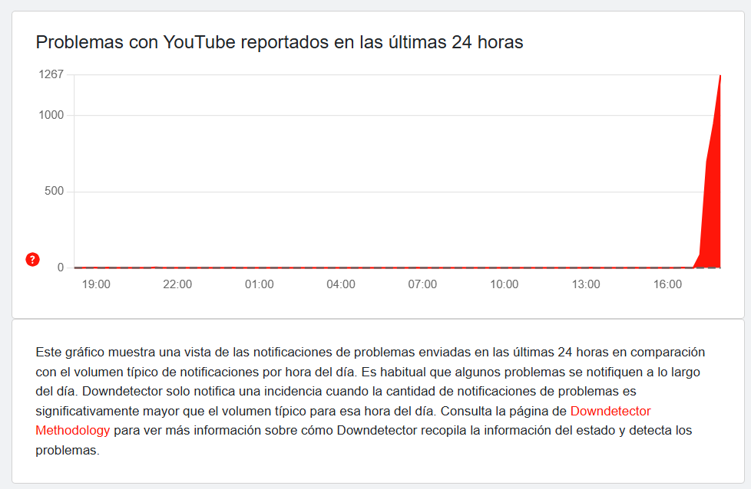Click the 22:00 label on the x-axis
The width and height of the screenshot is (751, 489).
click(178, 284)
